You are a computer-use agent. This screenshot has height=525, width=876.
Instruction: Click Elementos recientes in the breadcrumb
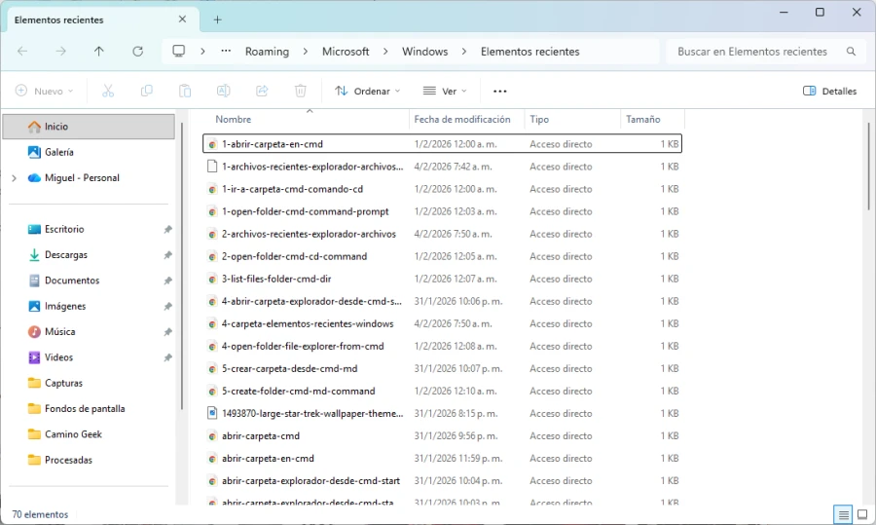point(530,52)
